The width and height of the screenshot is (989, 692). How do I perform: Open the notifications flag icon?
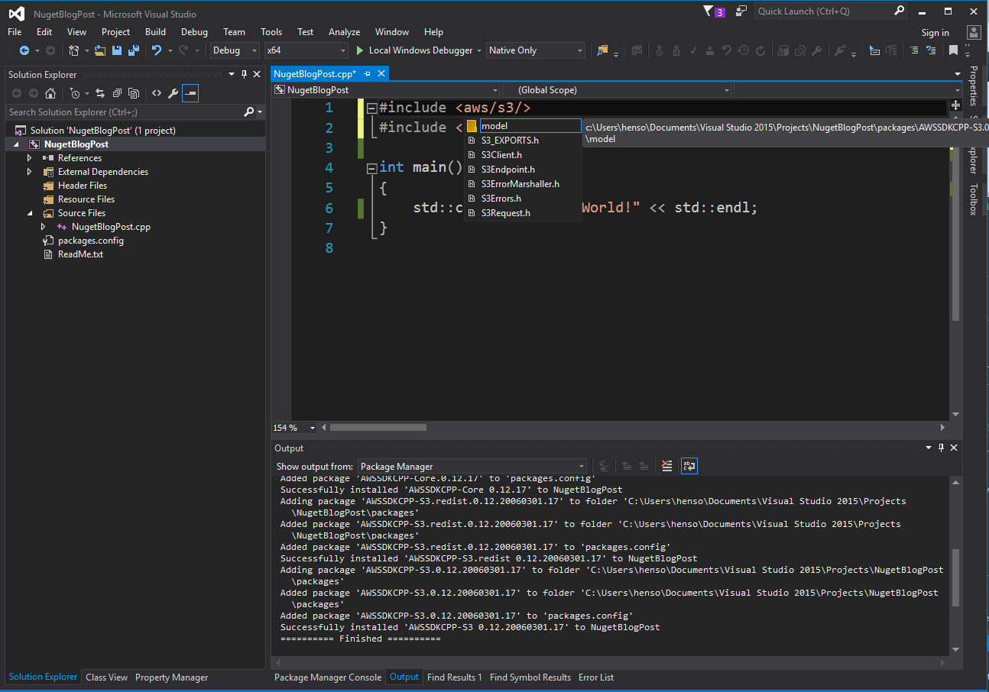[708, 11]
